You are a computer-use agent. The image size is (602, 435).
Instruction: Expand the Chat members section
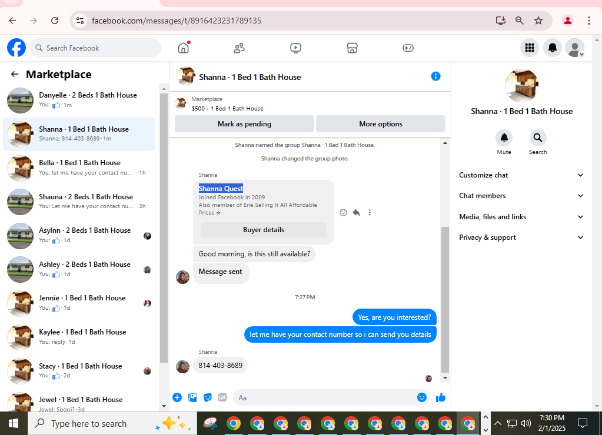[x=521, y=196]
